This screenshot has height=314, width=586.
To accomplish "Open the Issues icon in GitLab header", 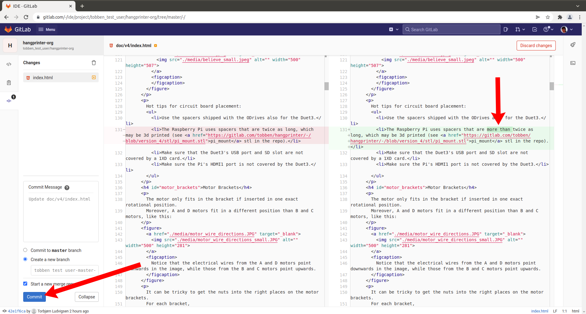I will click(x=506, y=29).
